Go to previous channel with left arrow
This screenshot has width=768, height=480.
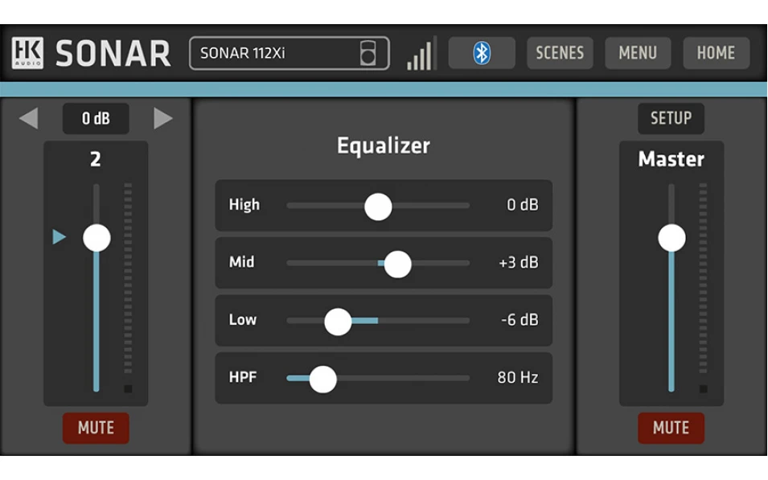[28, 119]
